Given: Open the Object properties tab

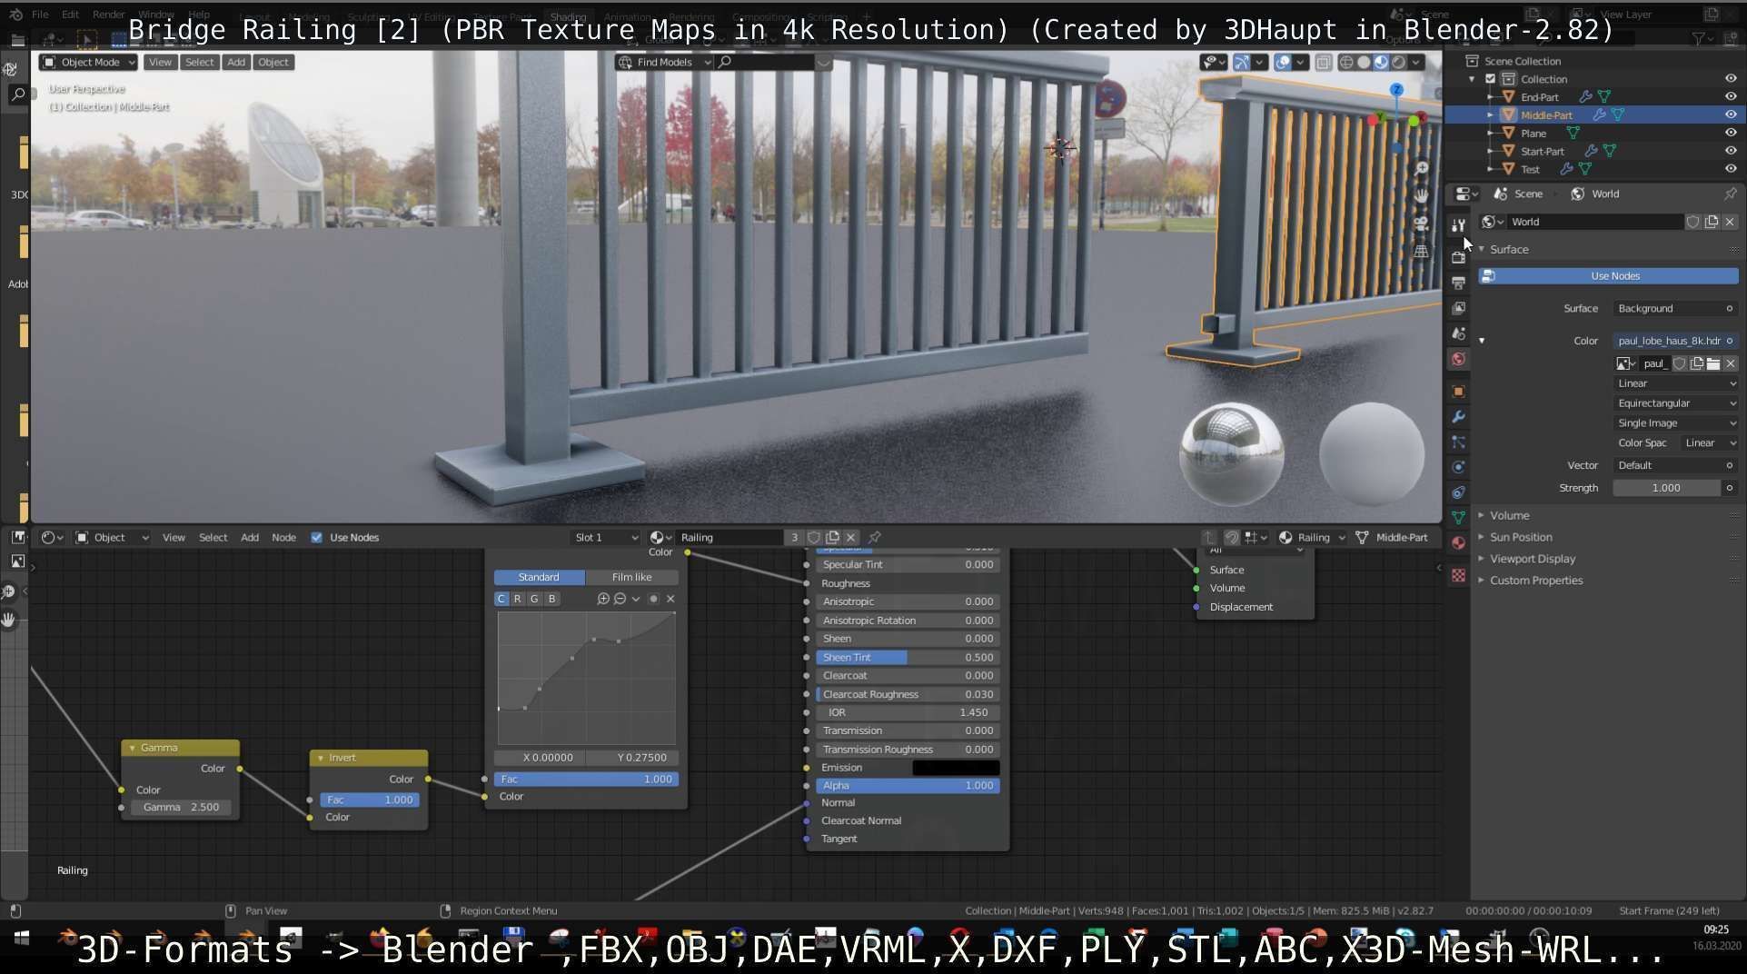Looking at the screenshot, I should (x=1458, y=392).
